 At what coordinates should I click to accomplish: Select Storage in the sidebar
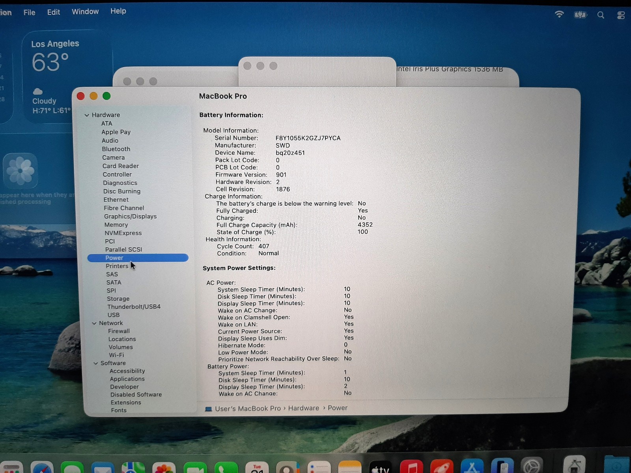click(x=118, y=299)
